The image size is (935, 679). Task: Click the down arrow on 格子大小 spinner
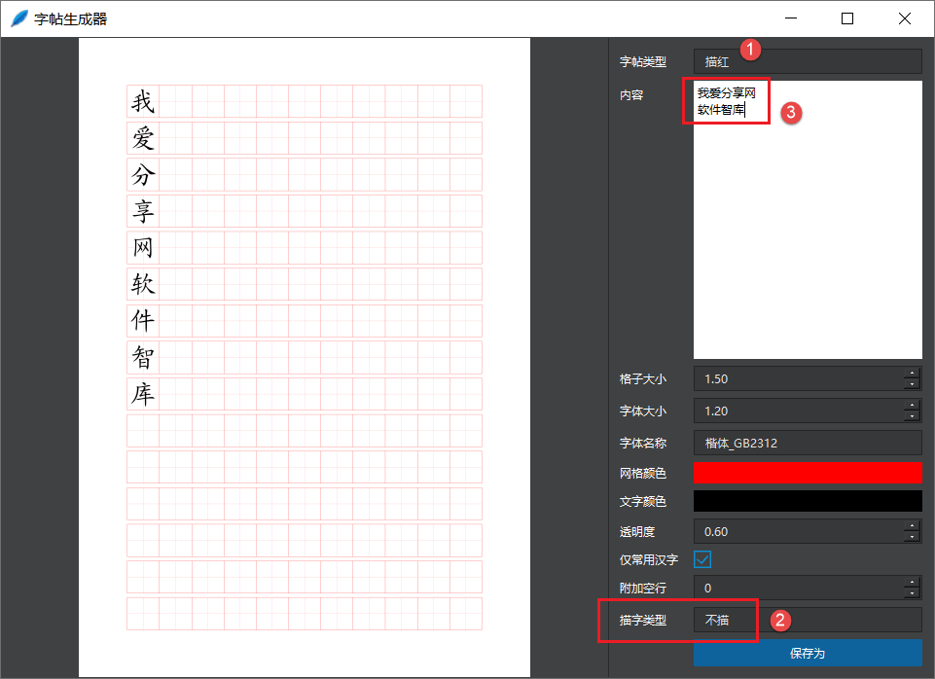[913, 382]
